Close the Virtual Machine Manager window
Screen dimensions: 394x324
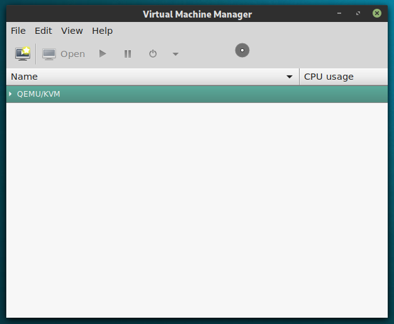[x=377, y=13]
